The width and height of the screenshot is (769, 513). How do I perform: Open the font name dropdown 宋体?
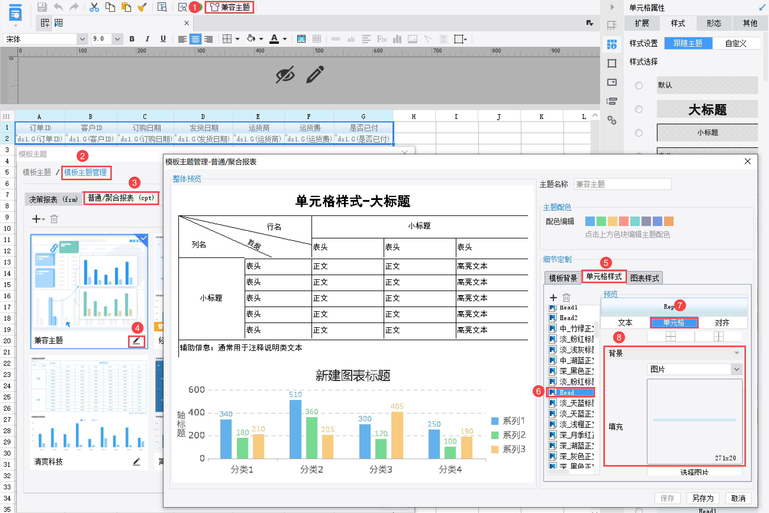tap(82, 39)
